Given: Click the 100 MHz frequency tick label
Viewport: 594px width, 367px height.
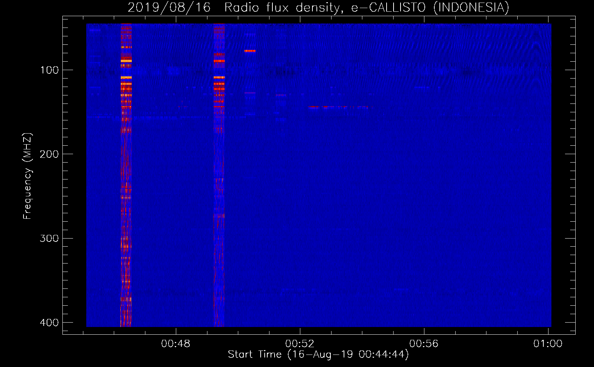Looking at the screenshot, I should 49,70.
